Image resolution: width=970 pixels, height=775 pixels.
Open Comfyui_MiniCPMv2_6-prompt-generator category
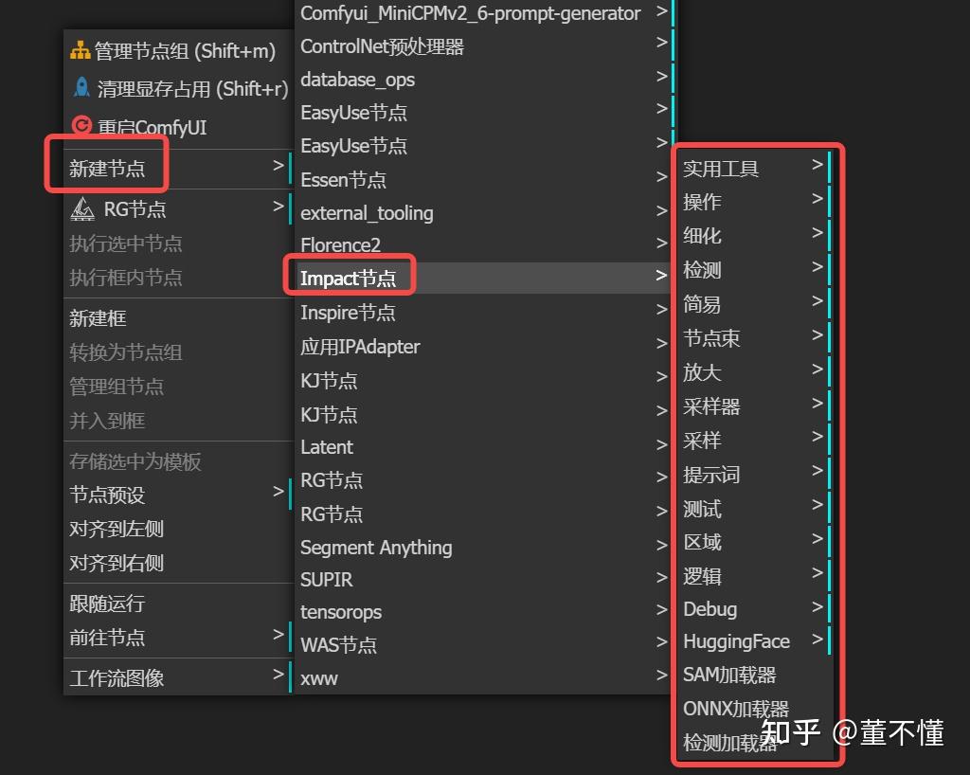483,13
